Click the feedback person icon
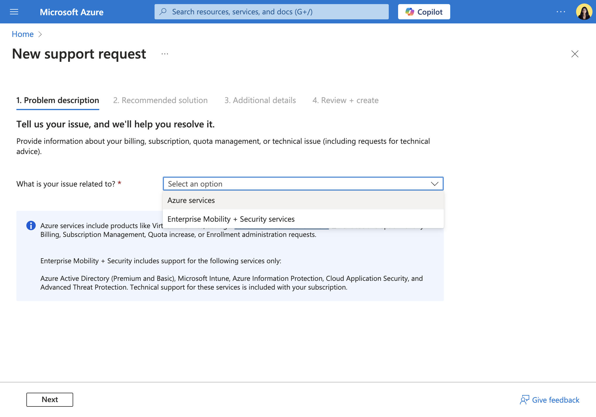The height and width of the screenshot is (417, 596). pyautogui.click(x=524, y=400)
